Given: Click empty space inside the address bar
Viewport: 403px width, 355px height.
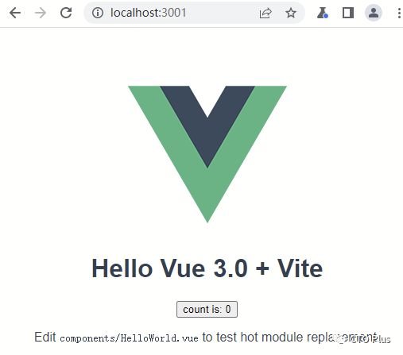Looking at the screenshot, I should tap(223, 13).
